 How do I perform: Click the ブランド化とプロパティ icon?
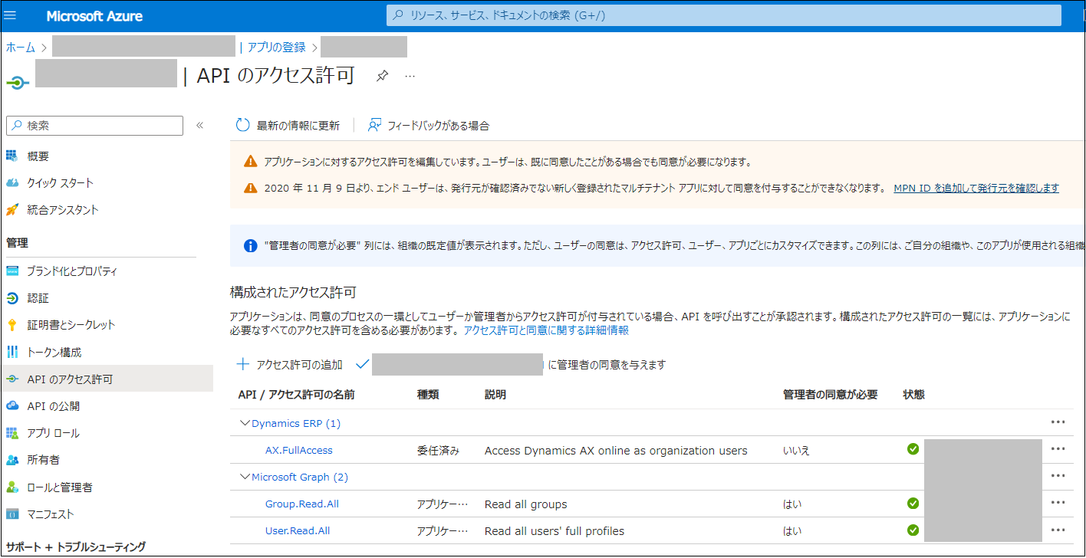(12, 271)
